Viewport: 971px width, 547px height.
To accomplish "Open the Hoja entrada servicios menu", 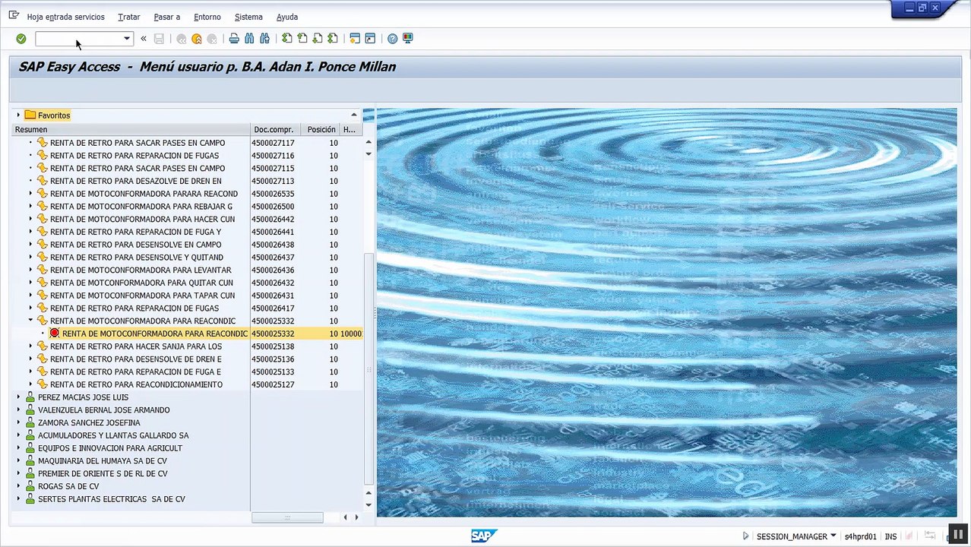I will (65, 17).
